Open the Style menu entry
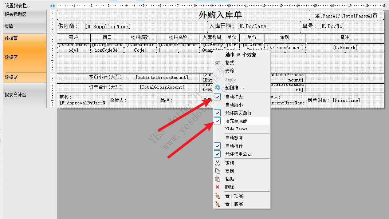Image resolution: width=389 pixels, height=219 pixels. click(231, 80)
